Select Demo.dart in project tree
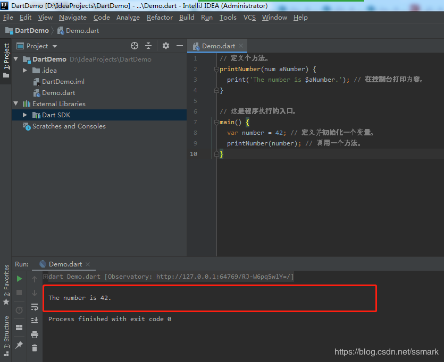This screenshot has height=362, width=444. 58,93
